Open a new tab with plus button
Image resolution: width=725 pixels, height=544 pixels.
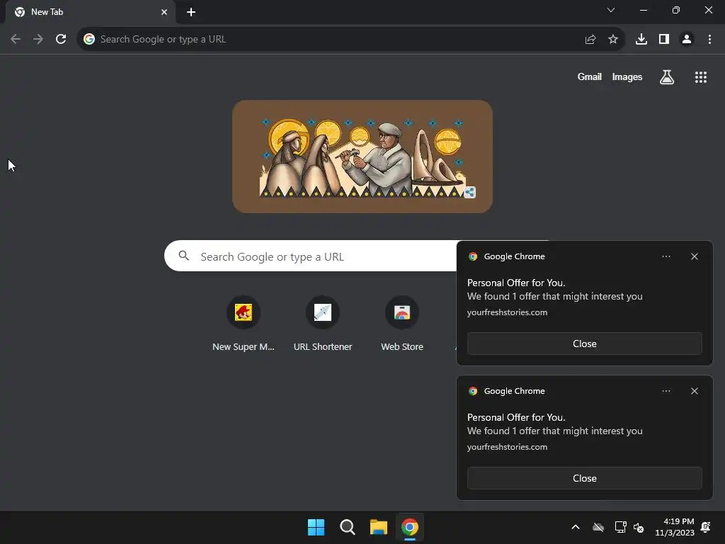pos(191,12)
